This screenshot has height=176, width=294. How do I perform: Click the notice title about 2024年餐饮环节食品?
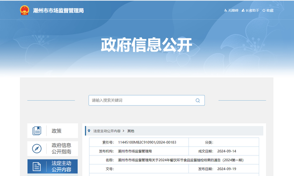point(181,160)
